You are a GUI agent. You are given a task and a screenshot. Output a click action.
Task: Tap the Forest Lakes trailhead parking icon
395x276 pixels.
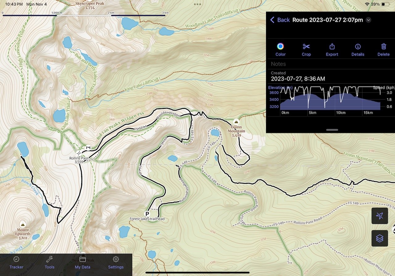point(147,214)
